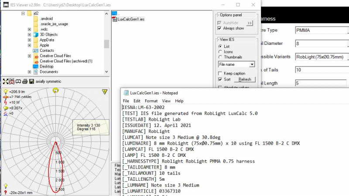
Task: Click the max intensity icon beside 2 796 cd/klm
Action: pos(6,97)
